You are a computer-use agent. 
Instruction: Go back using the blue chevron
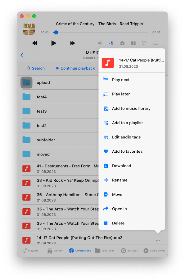pos(22,55)
